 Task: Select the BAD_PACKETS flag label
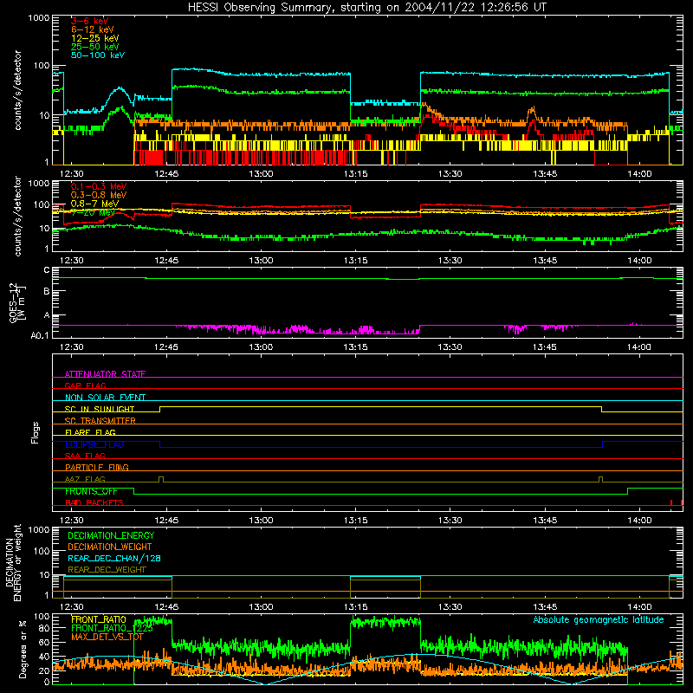(94, 502)
